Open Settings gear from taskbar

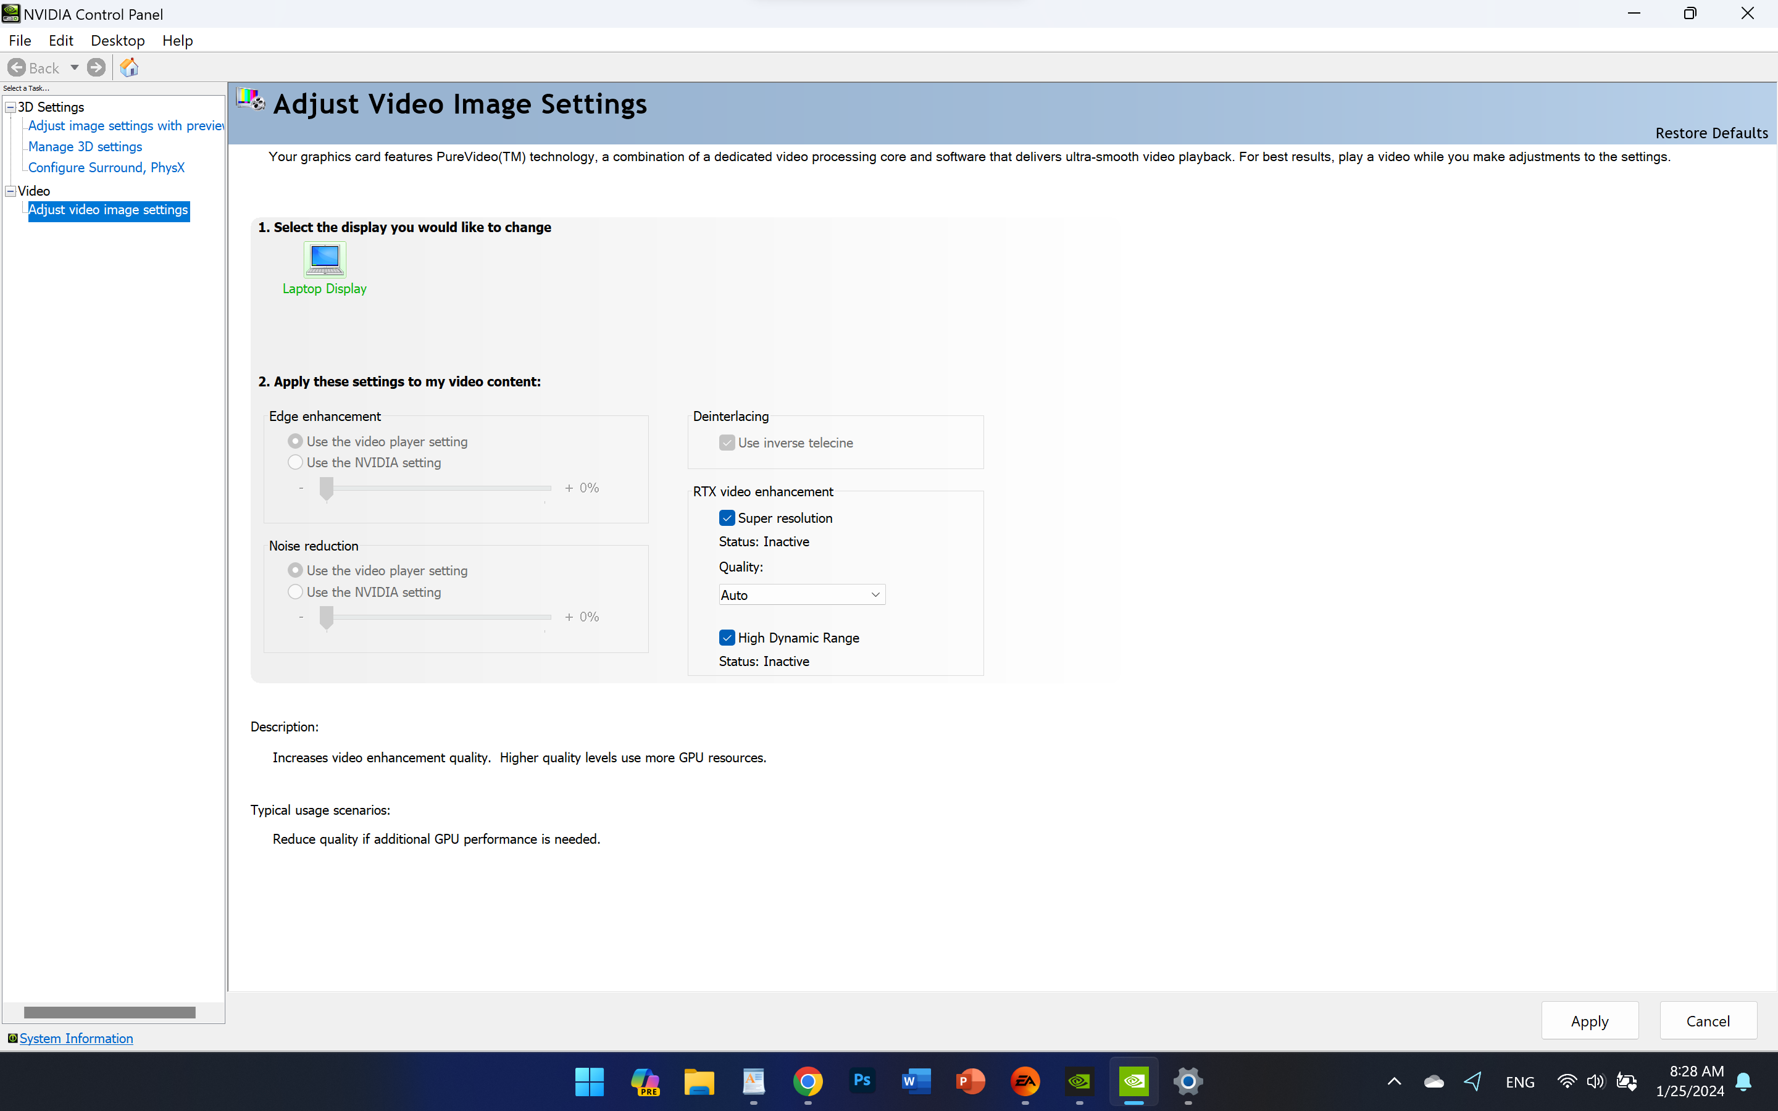tap(1188, 1081)
